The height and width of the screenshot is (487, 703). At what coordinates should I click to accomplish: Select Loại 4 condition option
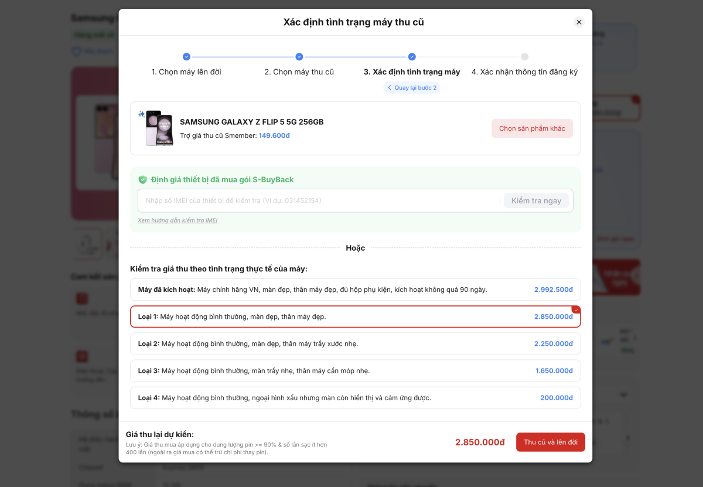click(x=356, y=397)
